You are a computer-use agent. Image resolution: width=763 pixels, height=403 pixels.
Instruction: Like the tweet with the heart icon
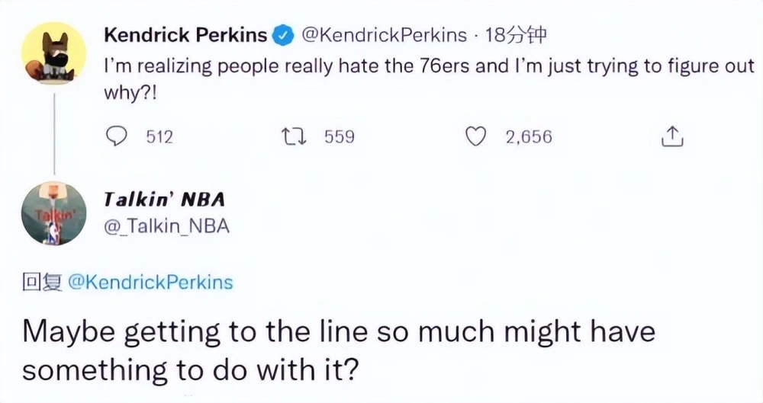(x=476, y=136)
